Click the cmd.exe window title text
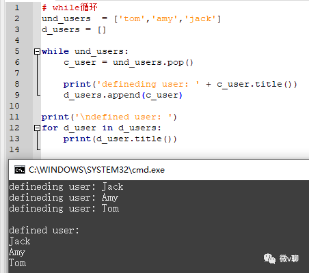Image resolution: width=309 pixels, height=273 pixels. click(x=96, y=170)
